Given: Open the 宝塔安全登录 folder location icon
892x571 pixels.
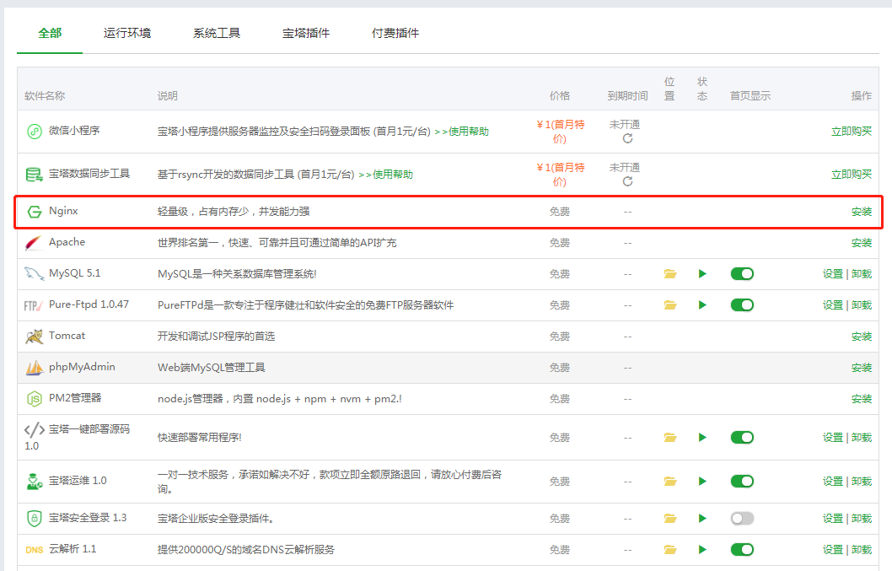Looking at the screenshot, I should (x=670, y=519).
